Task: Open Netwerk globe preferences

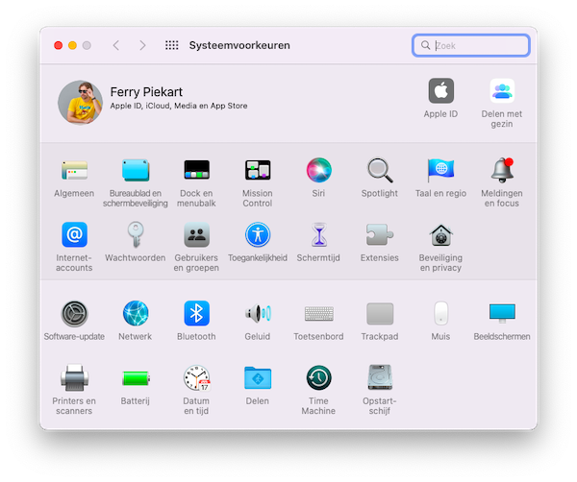Action: pos(136,313)
